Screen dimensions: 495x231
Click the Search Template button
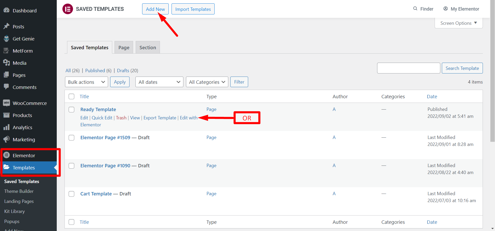coord(462,68)
